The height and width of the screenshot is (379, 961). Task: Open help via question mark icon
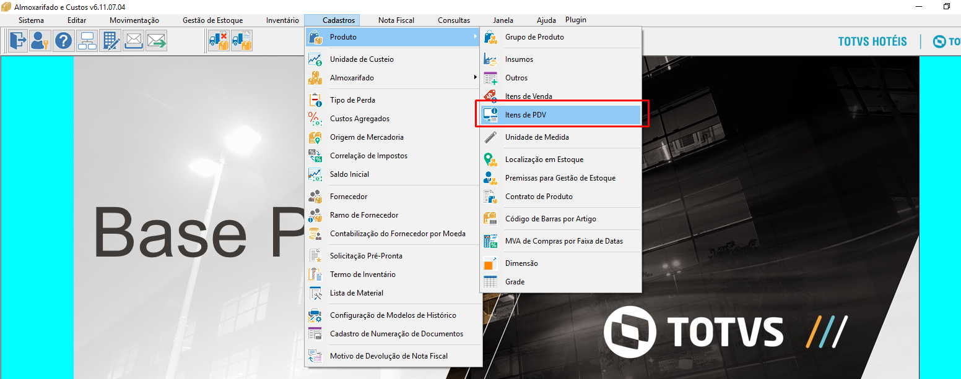[x=64, y=41]
